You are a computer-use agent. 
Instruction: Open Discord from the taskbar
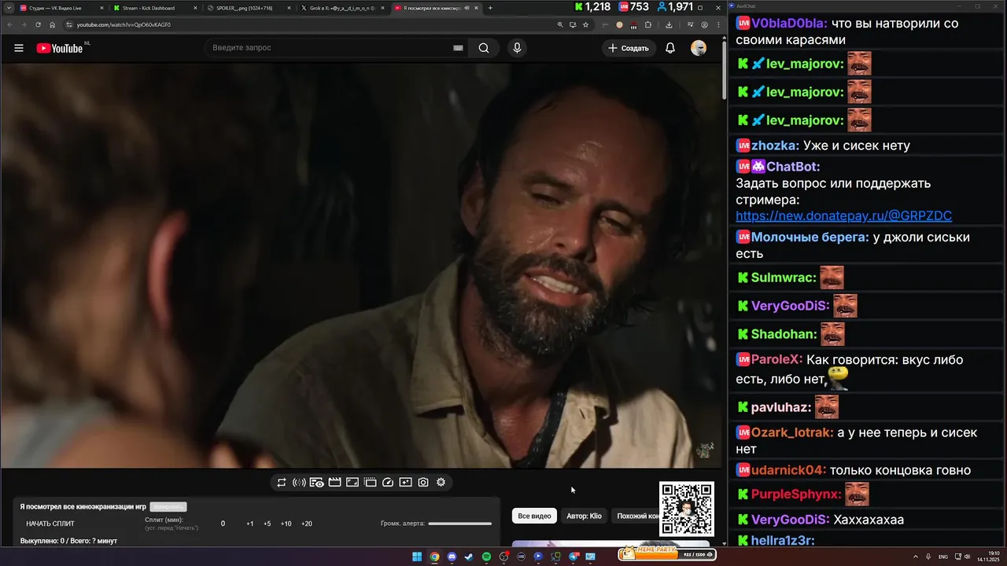452,557
